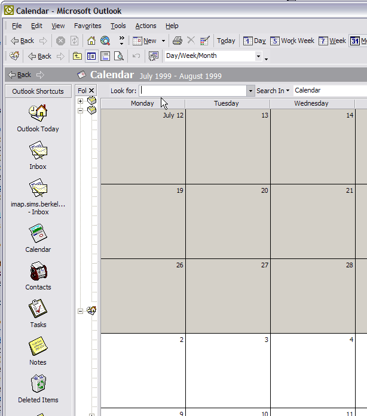Click the Outlook Today icon on the Advanced toolbar
Image resolution: width=367 pixels, height=416 pixels.
pyautogui.click(x=14, y=56)
